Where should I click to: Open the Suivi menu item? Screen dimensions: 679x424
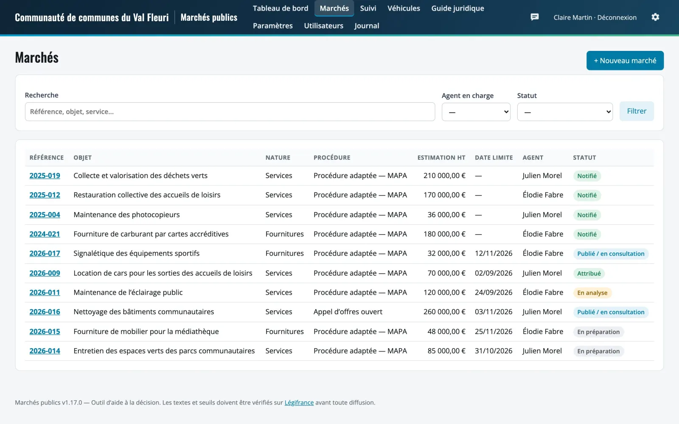point(368,8)
